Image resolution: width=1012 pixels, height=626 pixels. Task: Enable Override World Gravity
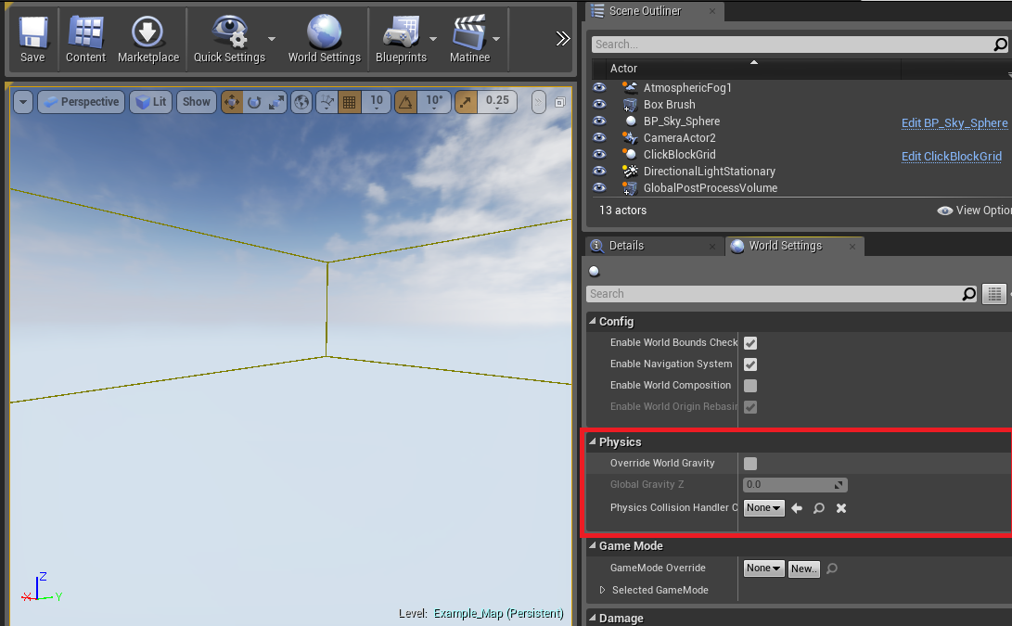pos(749,463)
